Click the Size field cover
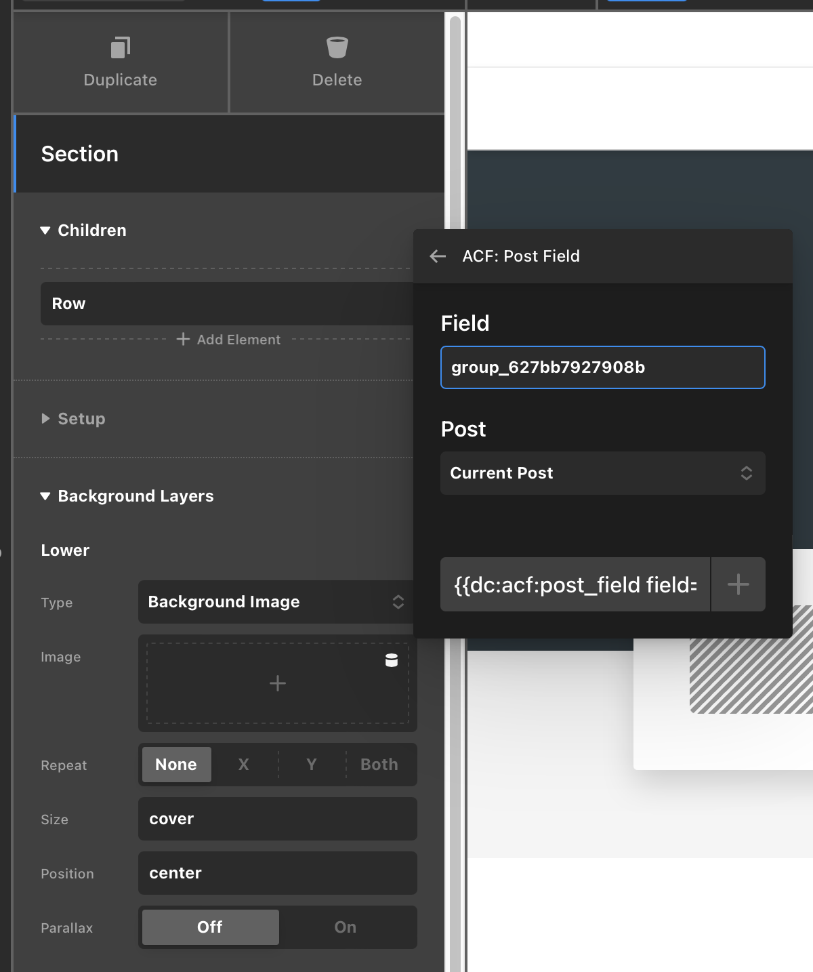The image size is (813, 972). [278, 819]
